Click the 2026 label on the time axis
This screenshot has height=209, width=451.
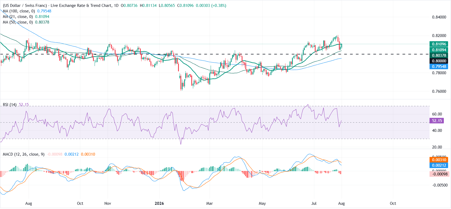point(159,203)
